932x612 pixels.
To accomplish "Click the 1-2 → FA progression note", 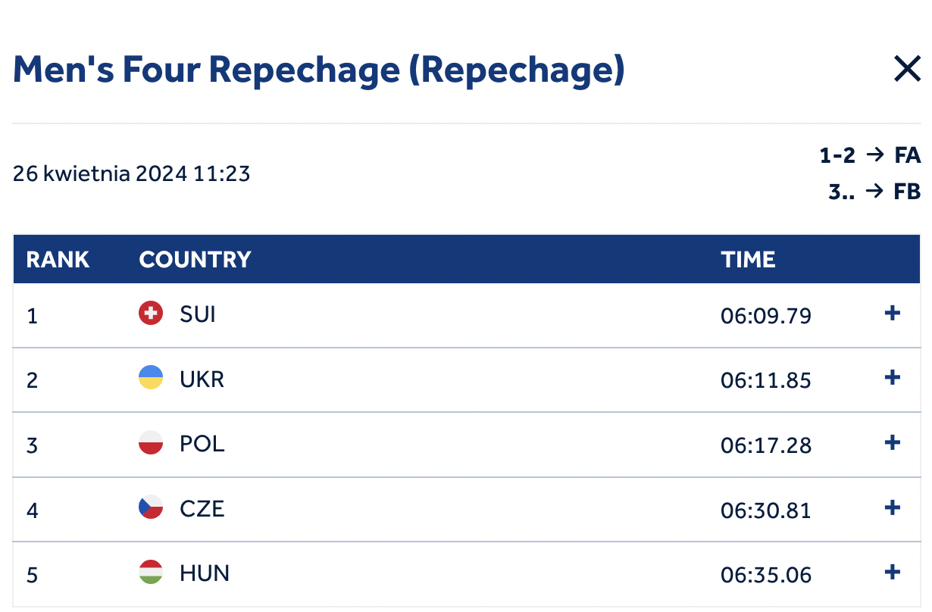I will click(x=870, y=156).
